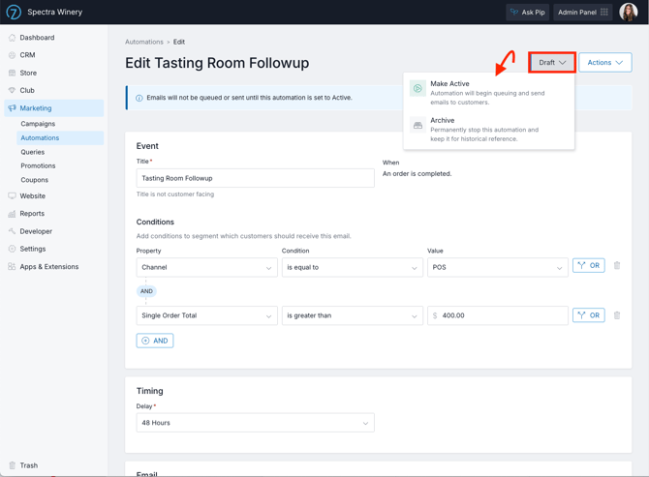
Task: Open the Trash sidebar item
Action: point(54,465)
